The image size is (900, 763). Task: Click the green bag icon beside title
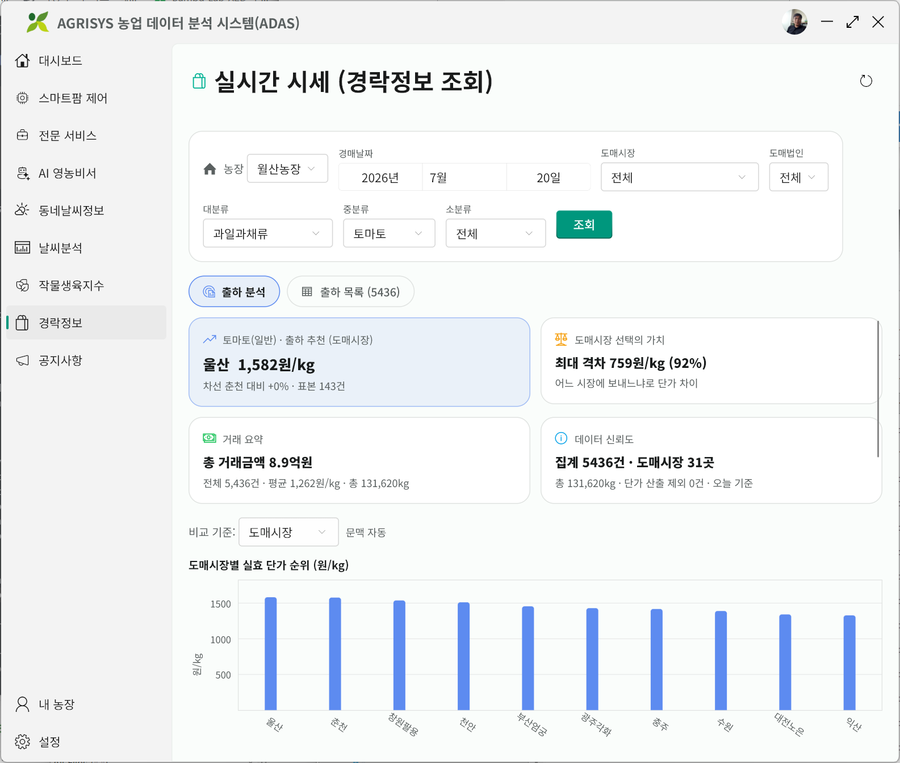[199, 81]
